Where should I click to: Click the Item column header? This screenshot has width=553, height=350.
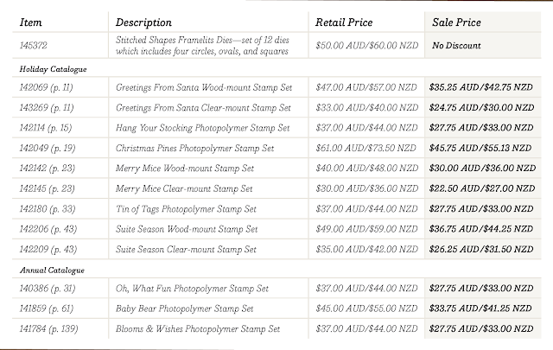(31, 22)
